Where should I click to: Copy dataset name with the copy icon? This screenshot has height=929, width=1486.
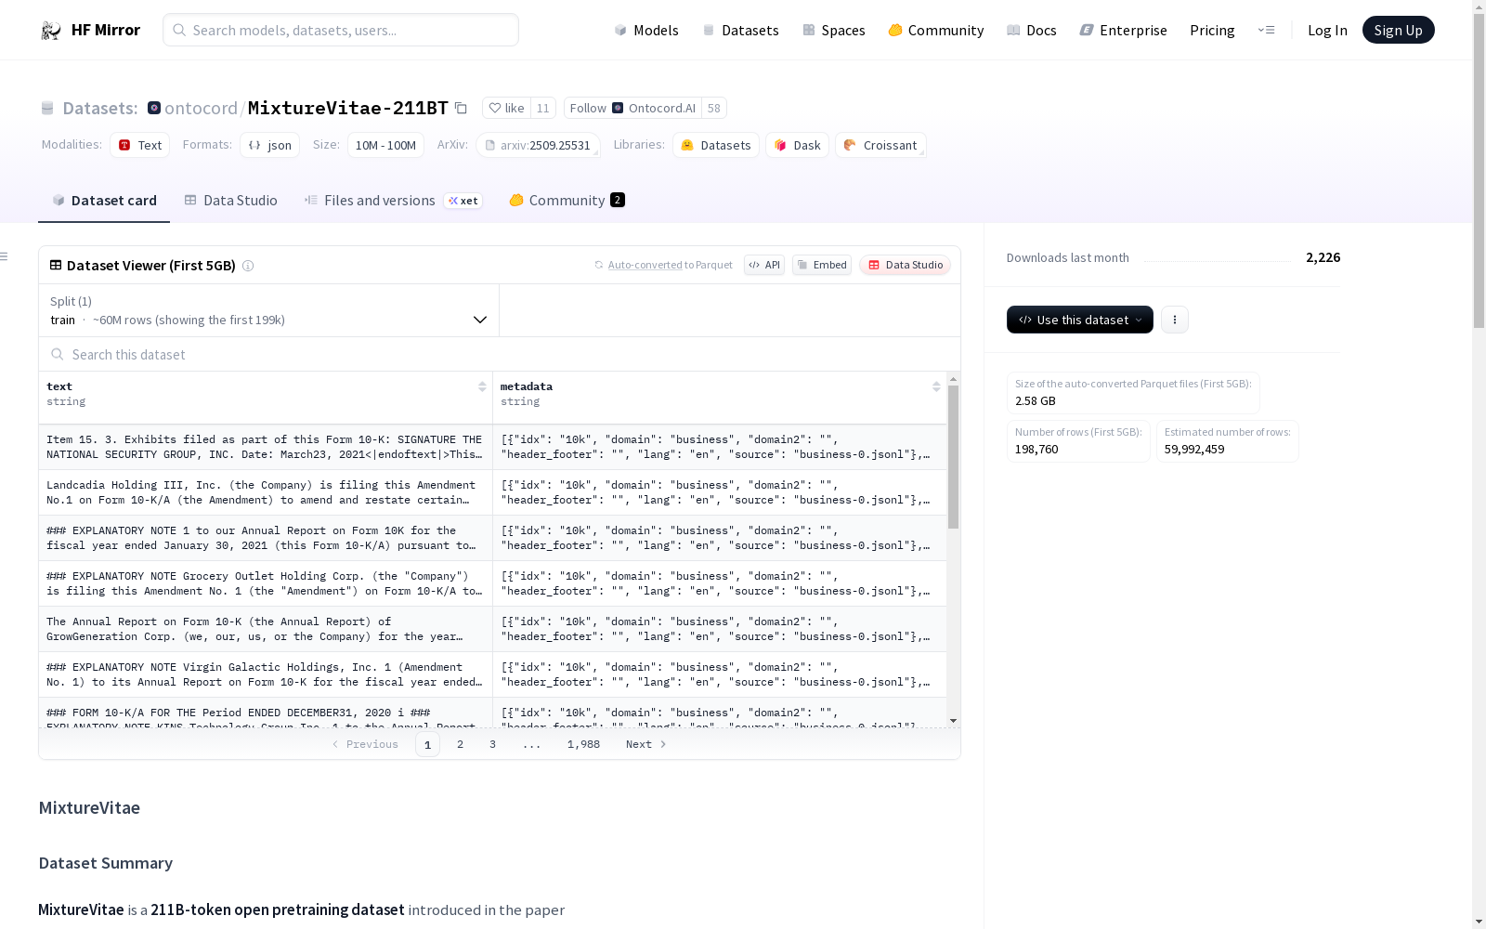point(461,108)
